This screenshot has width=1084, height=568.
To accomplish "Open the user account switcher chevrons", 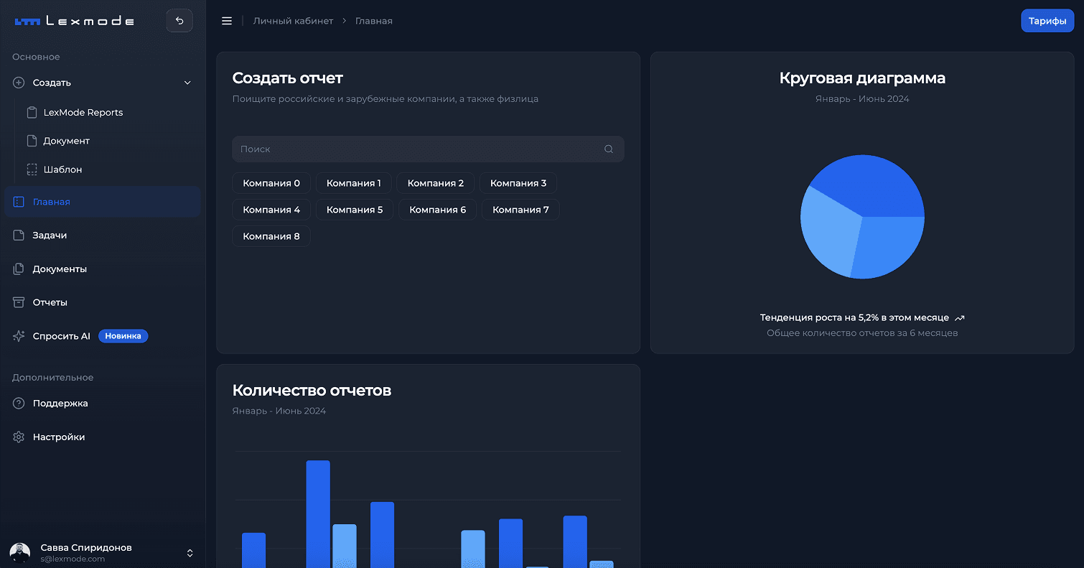I will [x=190, y=553].
